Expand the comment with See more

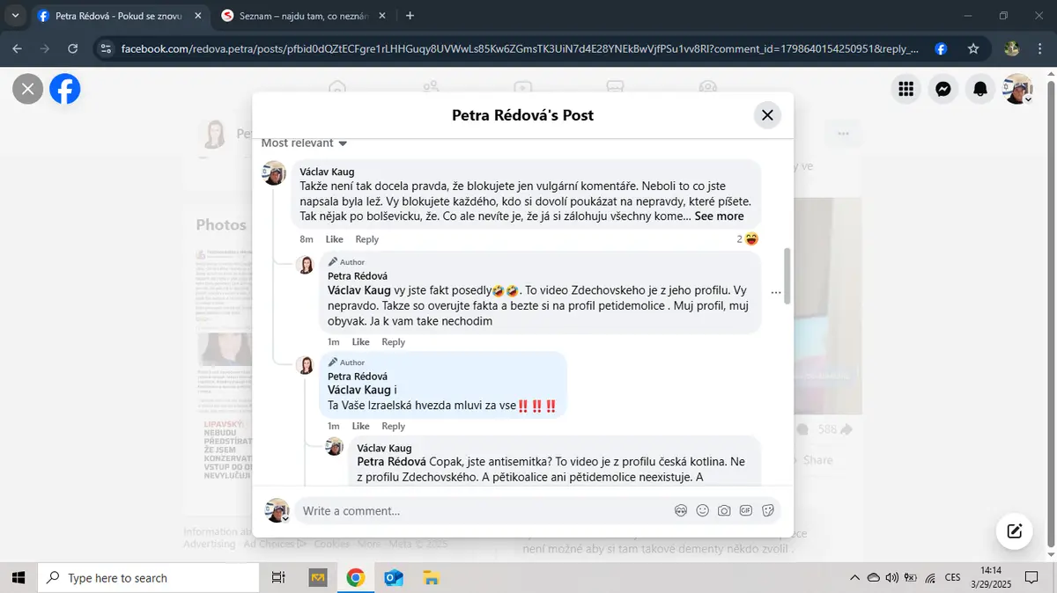tap(719, 216)
